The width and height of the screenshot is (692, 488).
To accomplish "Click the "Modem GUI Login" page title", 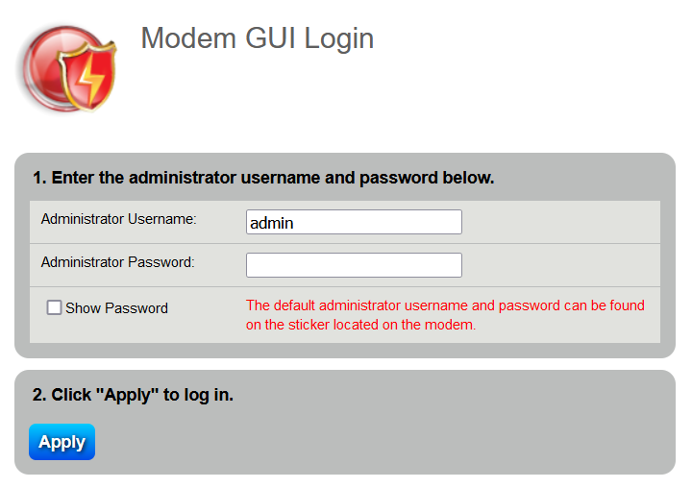I will [257, 38].
